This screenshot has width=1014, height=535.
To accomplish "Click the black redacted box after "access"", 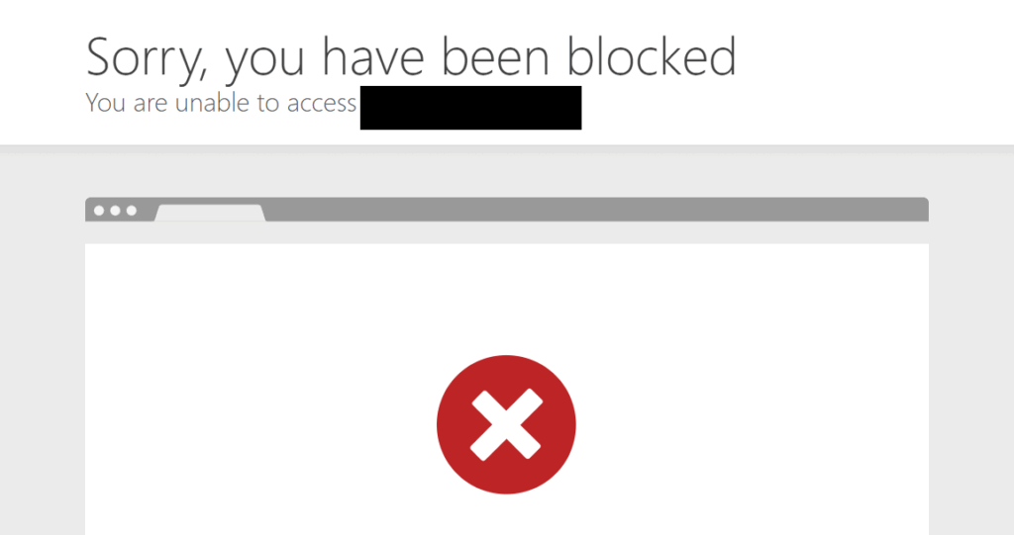I will click(x=470, y=107).
